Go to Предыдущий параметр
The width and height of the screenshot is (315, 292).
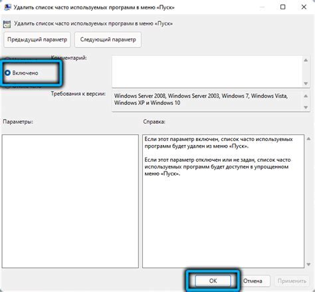click(37, 40)
